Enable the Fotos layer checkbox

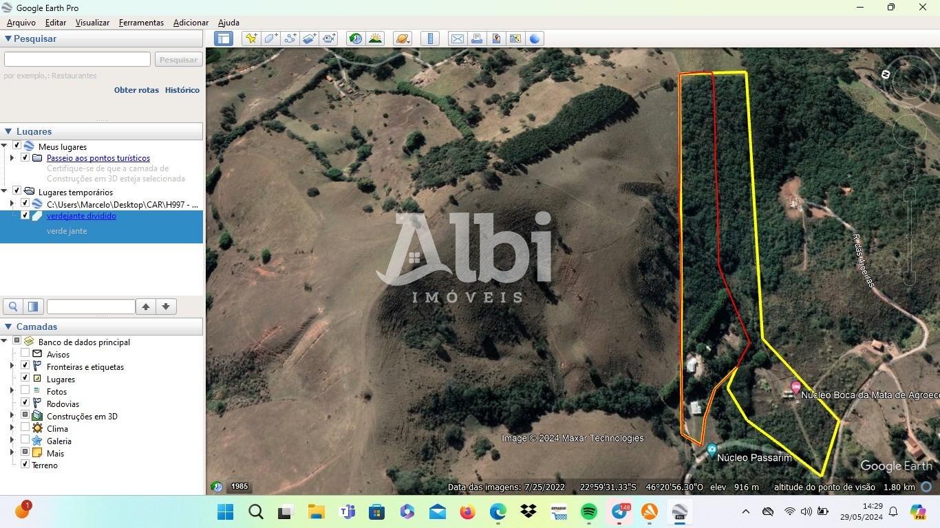25,390
